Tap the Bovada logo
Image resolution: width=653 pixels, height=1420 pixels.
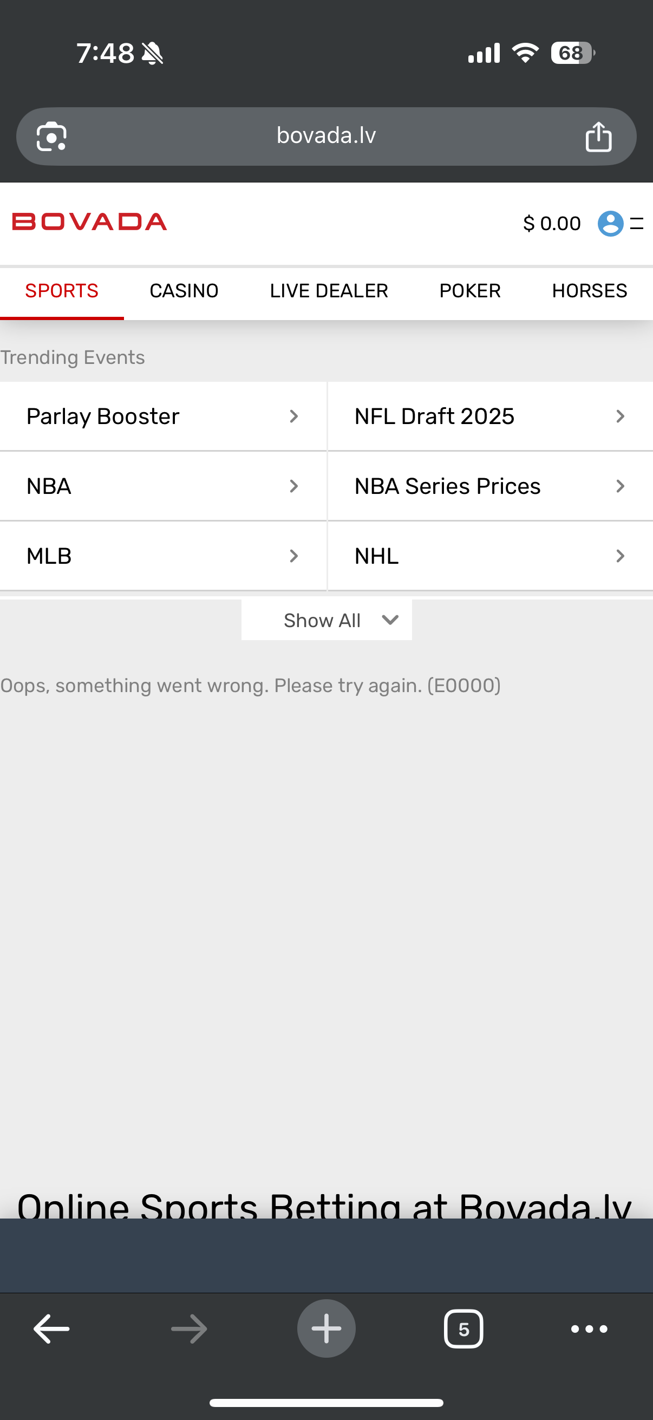pos(89,222)
